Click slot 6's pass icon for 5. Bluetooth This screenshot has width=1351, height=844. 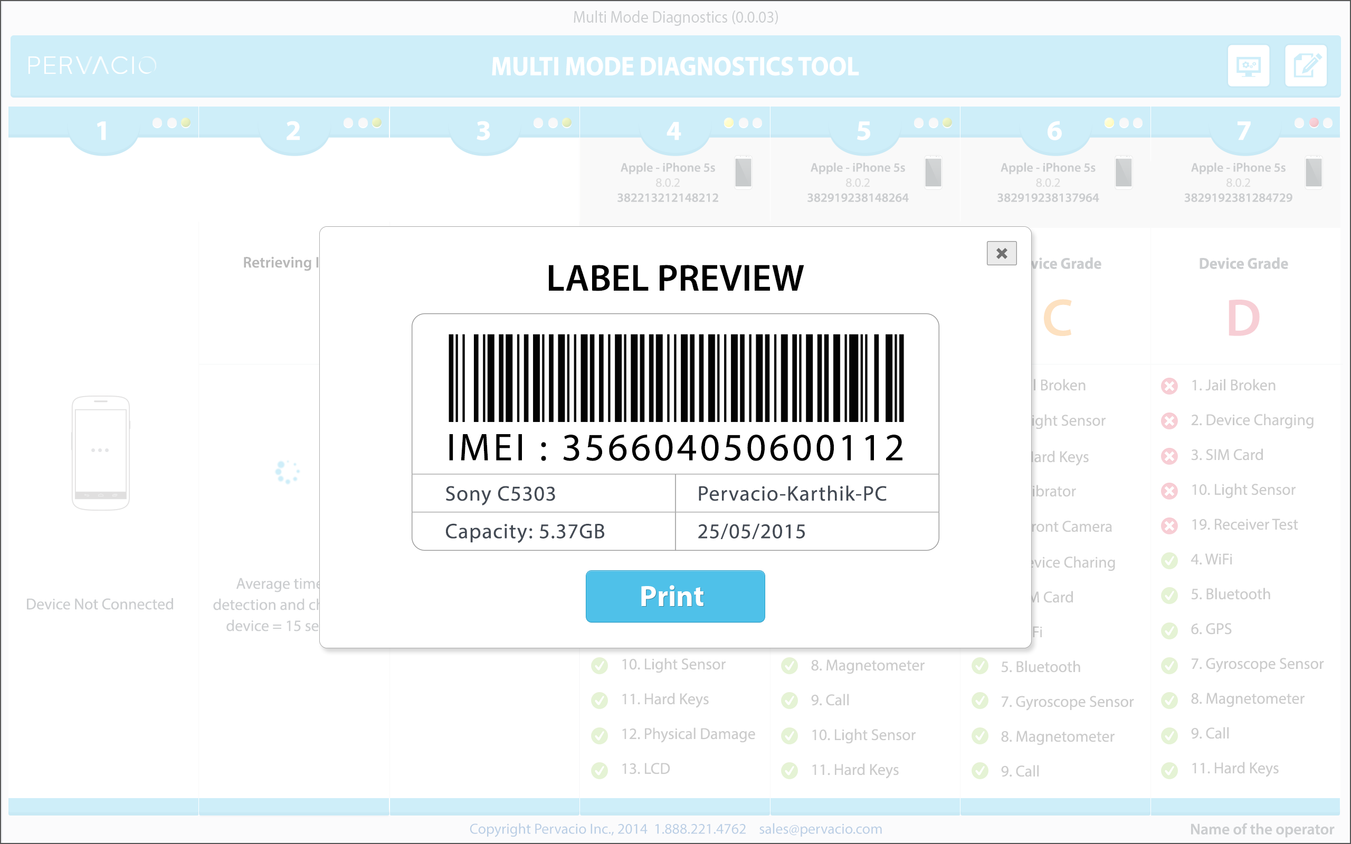[x=980, y=666]
